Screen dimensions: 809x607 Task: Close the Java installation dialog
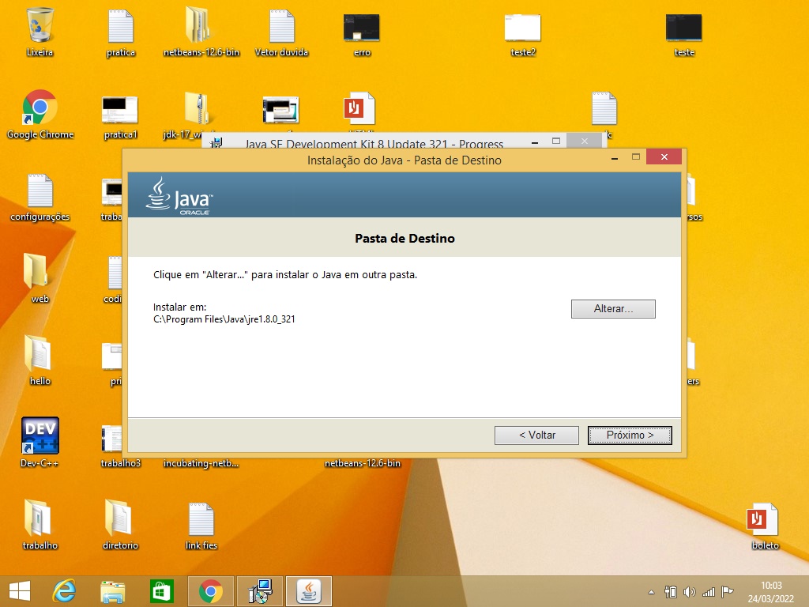(x=664, y=157)
